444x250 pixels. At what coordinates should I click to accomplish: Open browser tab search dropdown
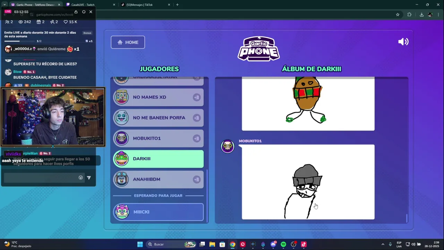click(4, 5)
